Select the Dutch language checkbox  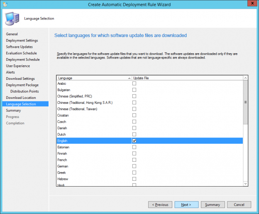[134, 135]
